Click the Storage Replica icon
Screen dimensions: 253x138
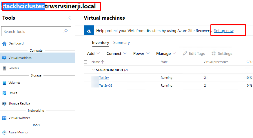click(x=4, y=104)
